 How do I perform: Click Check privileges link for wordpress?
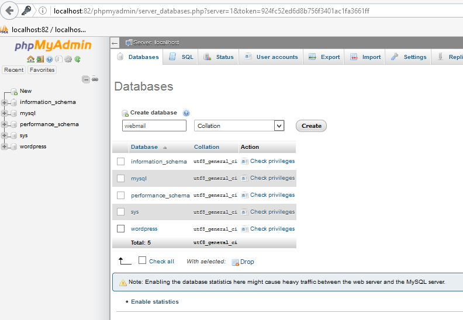click(x=272, y=229)
